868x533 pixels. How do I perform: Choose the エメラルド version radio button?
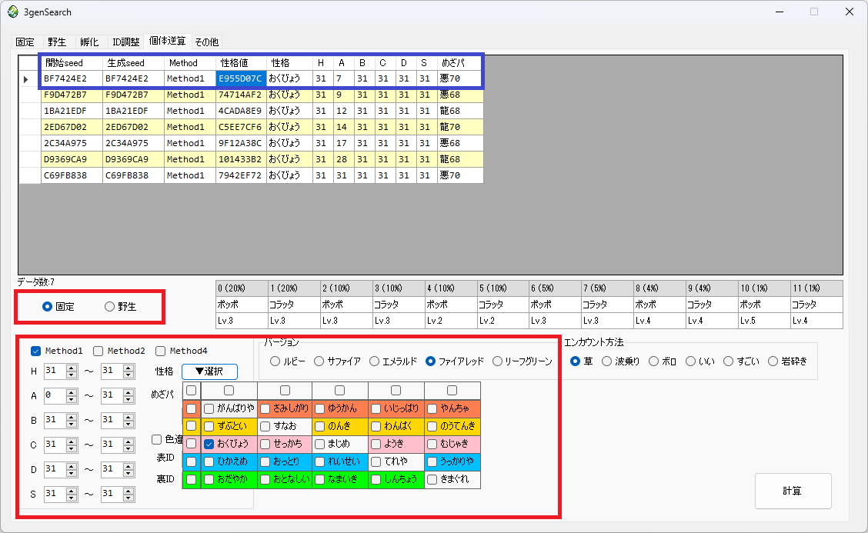pos(374,361)
